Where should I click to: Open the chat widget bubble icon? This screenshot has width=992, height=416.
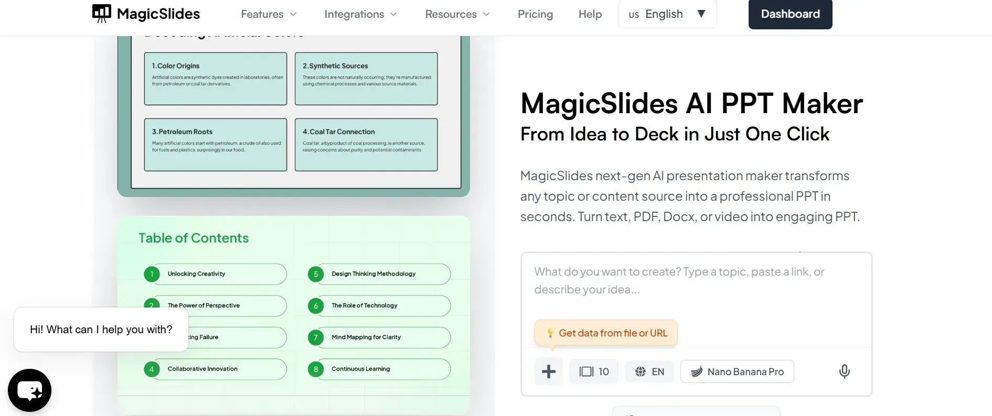pos(30,390)
